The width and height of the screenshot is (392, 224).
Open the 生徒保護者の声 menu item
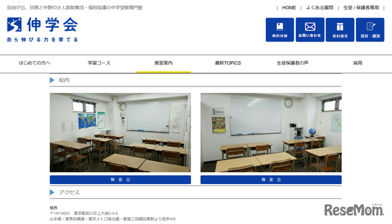tap(292, 63)
